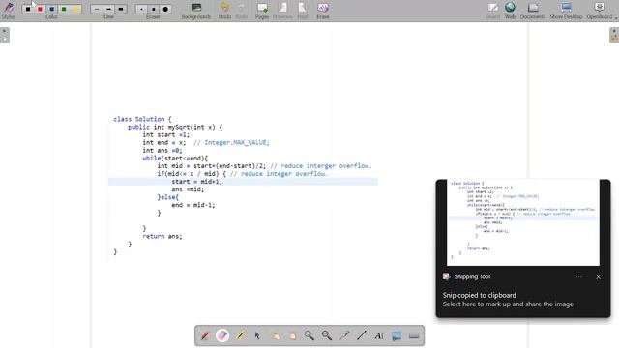Select the Line drawing tool
The width and height of the screenshot is (619, 348).
pyautogui.click(x=362, y=335)
